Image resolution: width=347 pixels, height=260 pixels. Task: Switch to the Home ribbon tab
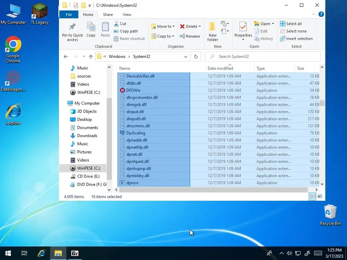88,15
